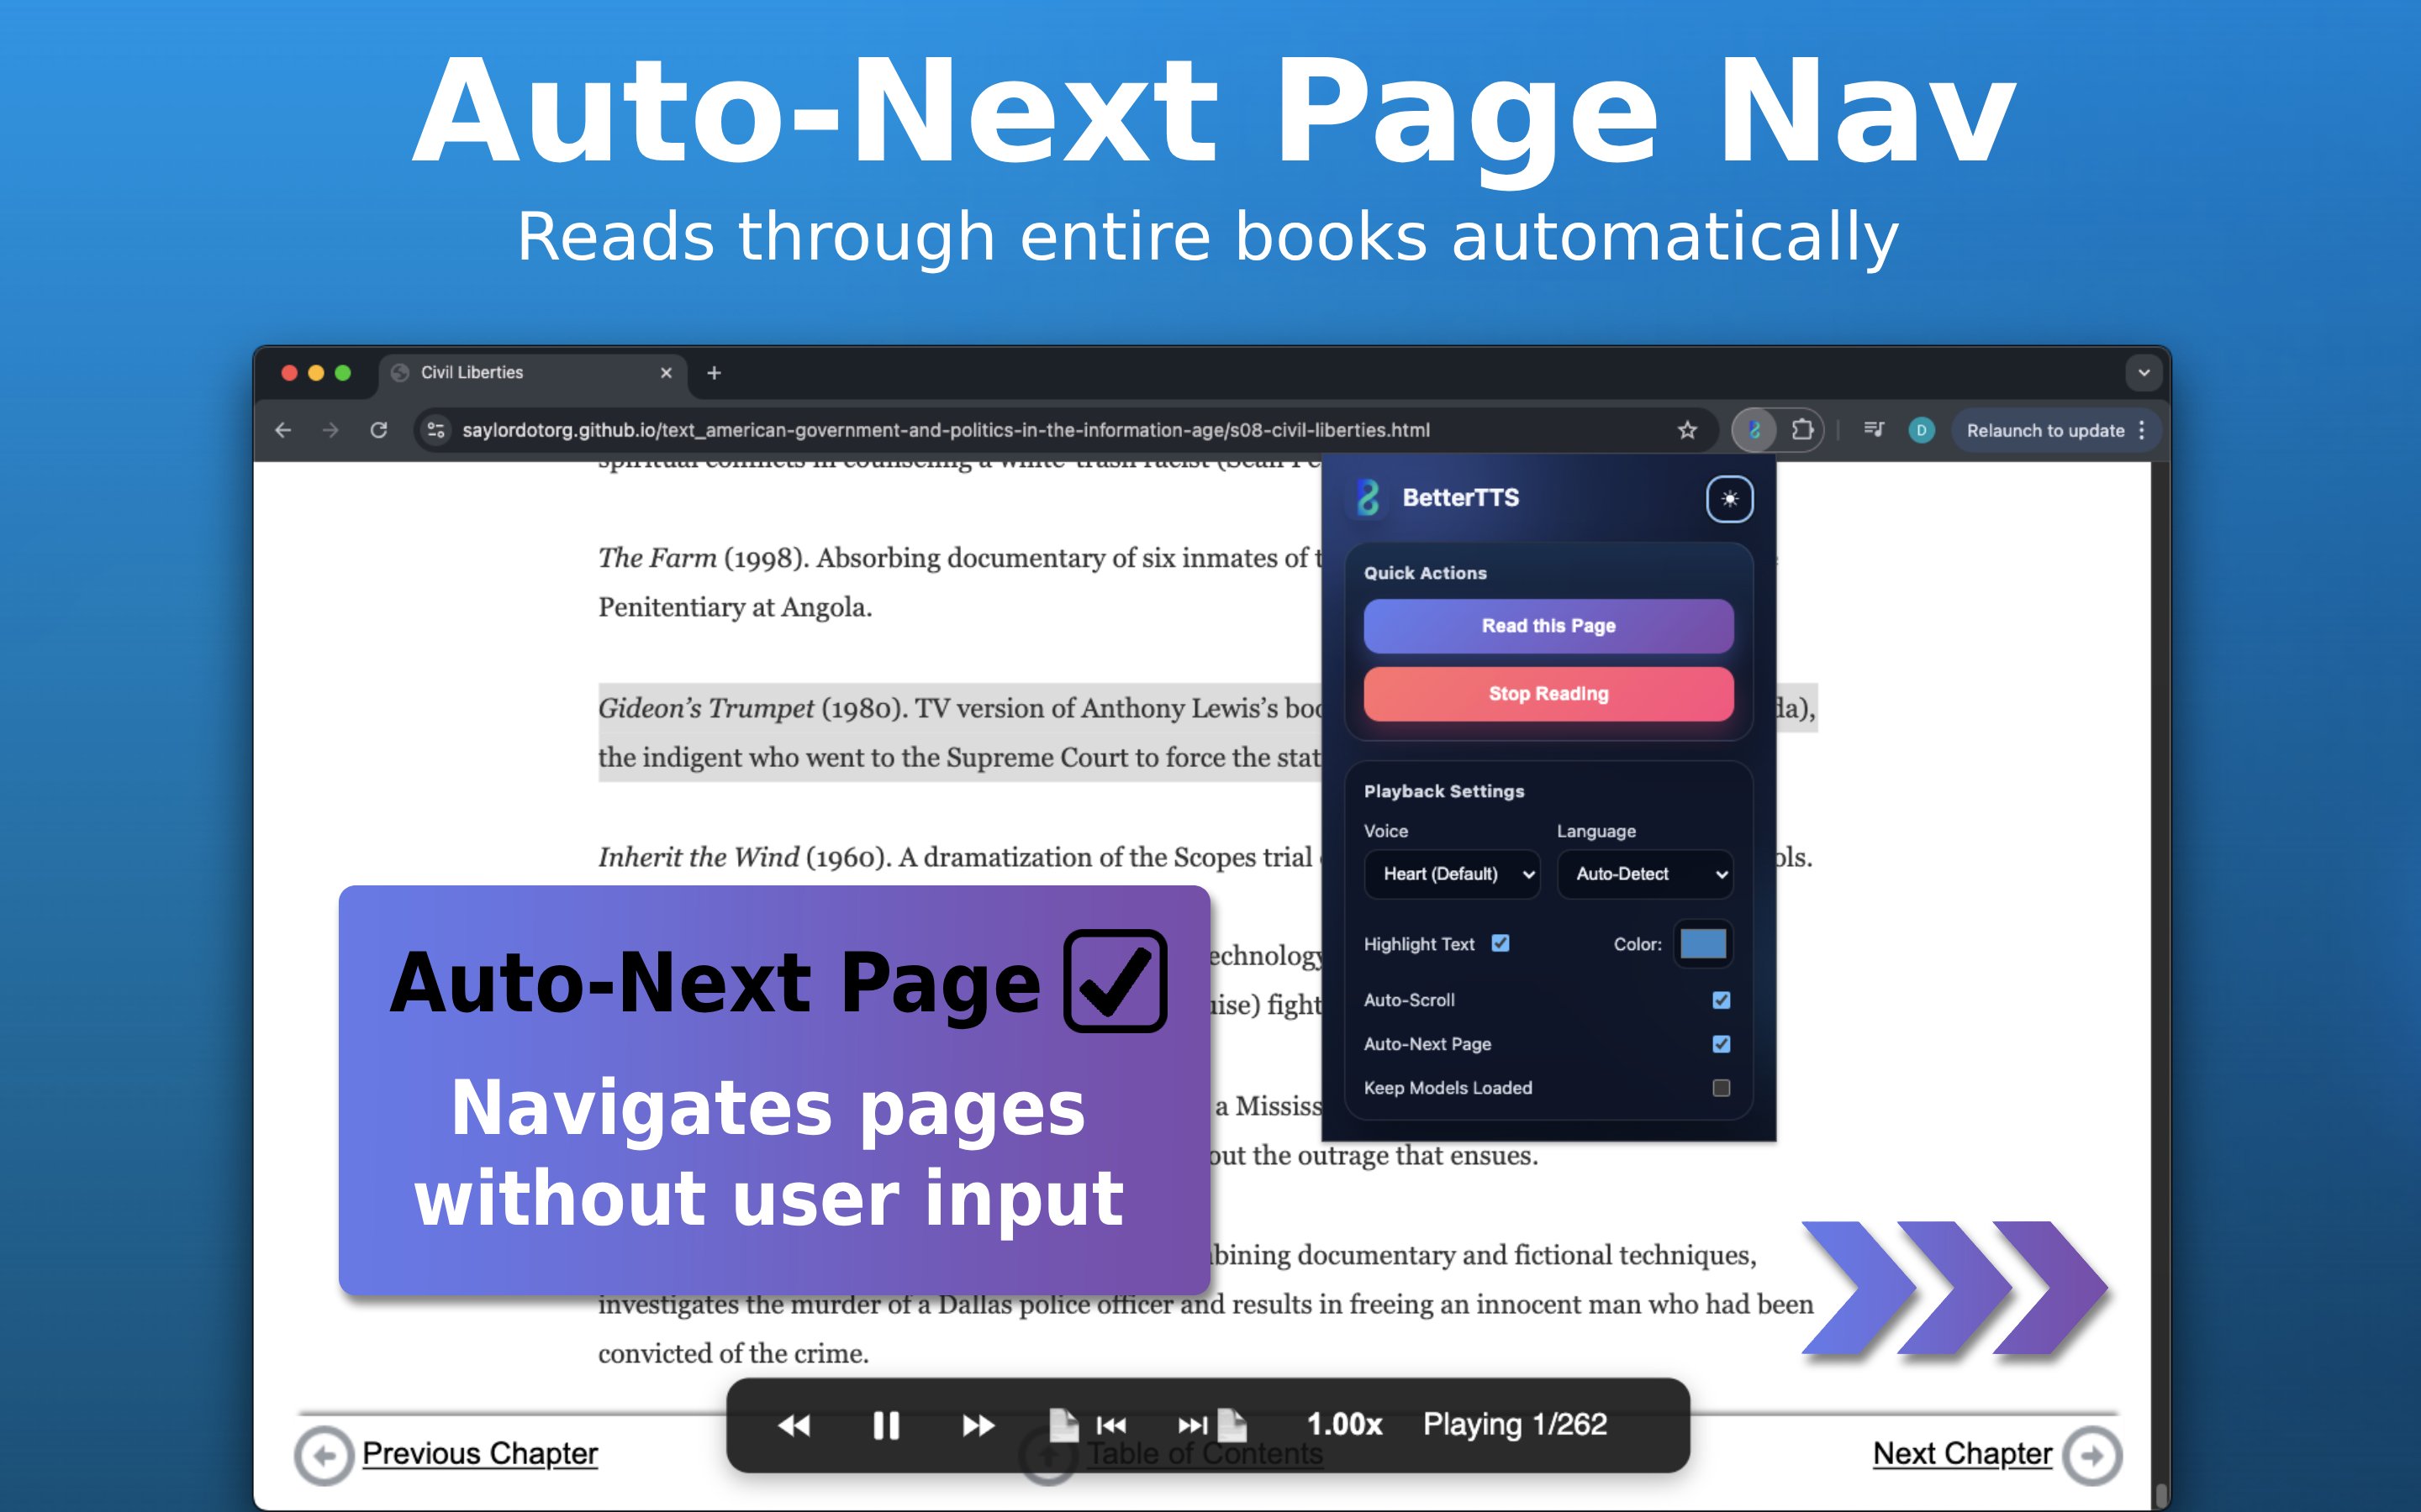This screenshot has height=1512, width=2421.
Task: Pause the reading playback
Action: [886, 1425]
